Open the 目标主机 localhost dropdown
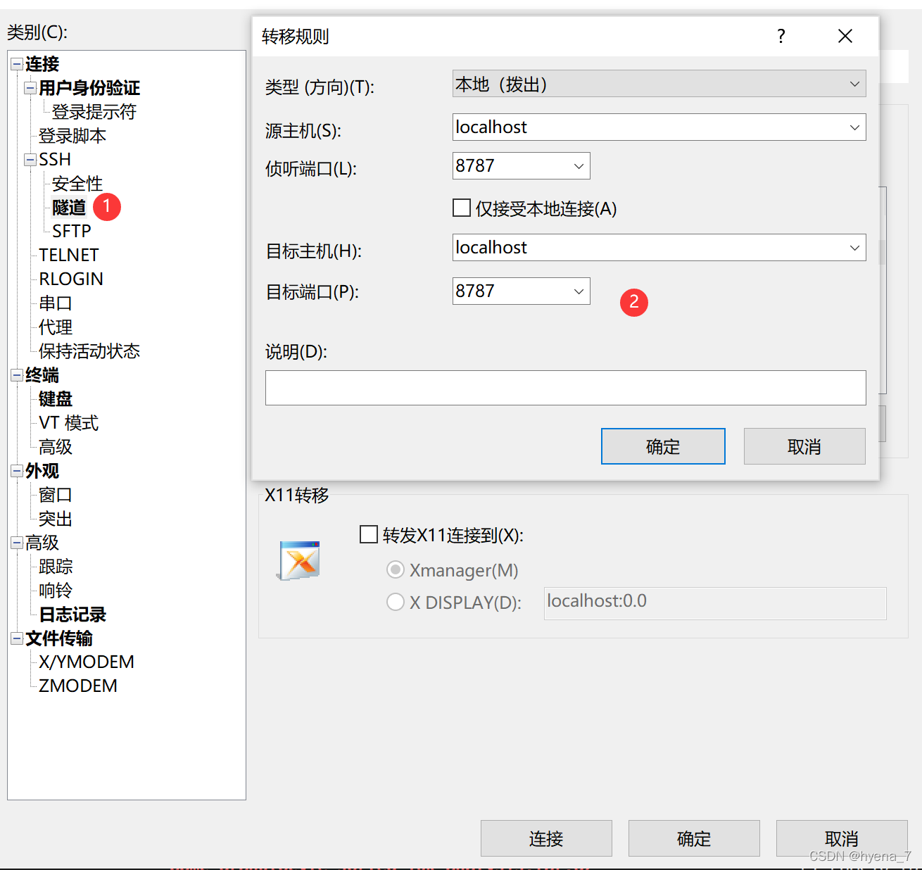 [x=854, y=248]
